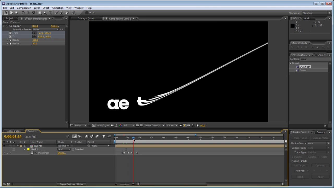Screen dimensions: 334x188
Task: Click the From point crosshair picker
Action: point(35,33)
